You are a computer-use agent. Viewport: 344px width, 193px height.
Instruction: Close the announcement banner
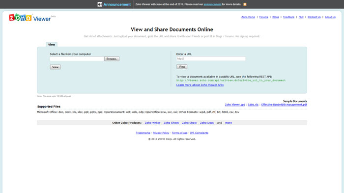[x=245, y=4]
